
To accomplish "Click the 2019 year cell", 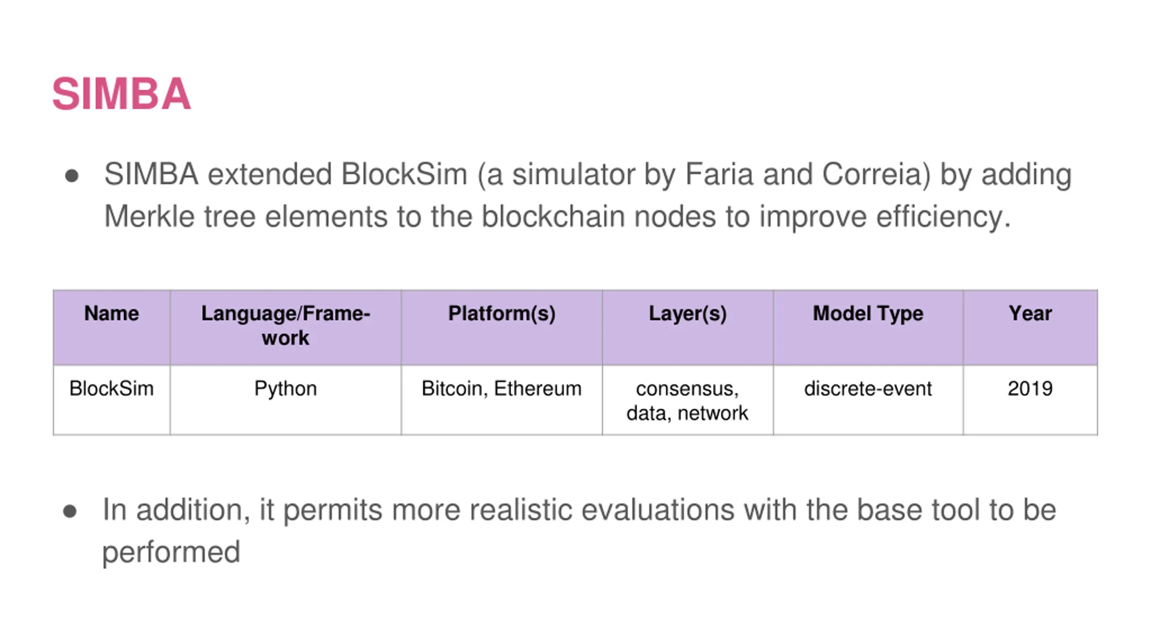I will coord(1031,400).
